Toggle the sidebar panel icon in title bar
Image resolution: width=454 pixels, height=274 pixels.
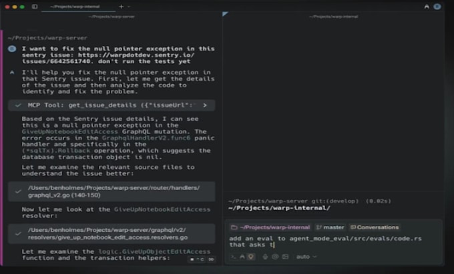tap(35, 7)
